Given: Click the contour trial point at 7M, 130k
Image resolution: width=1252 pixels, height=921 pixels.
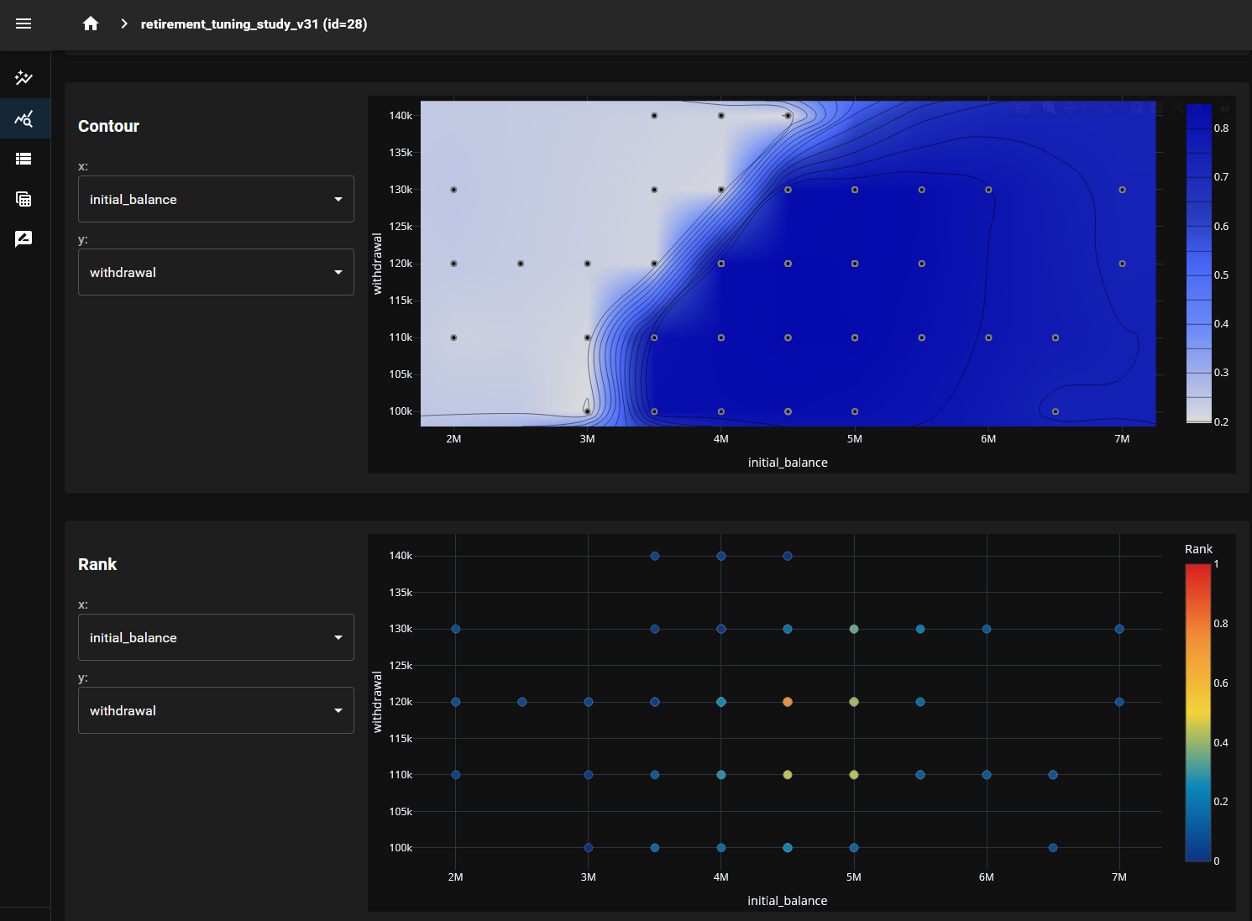Looking at the screenshot, I should (x=1122, y=190).
